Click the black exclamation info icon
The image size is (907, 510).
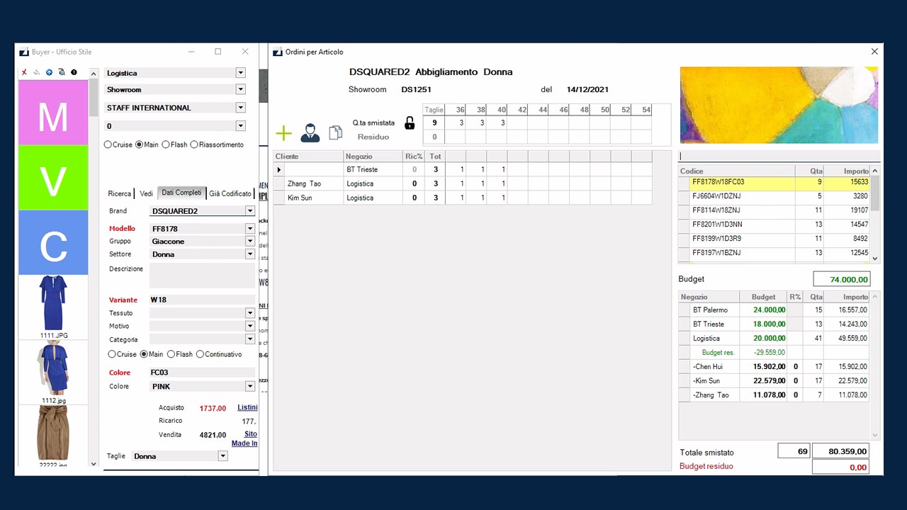(74, 72)
